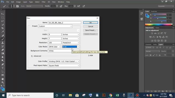Open the Image menu
Viewport: 175px width, 98px height.
click(18, 2)
